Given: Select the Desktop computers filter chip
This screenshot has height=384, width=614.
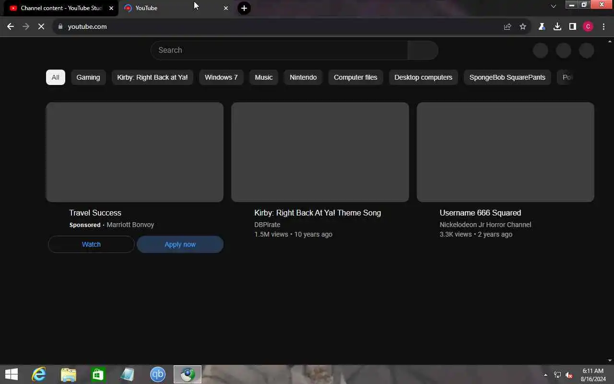Looking at the screenshot, I should [423, 77].
